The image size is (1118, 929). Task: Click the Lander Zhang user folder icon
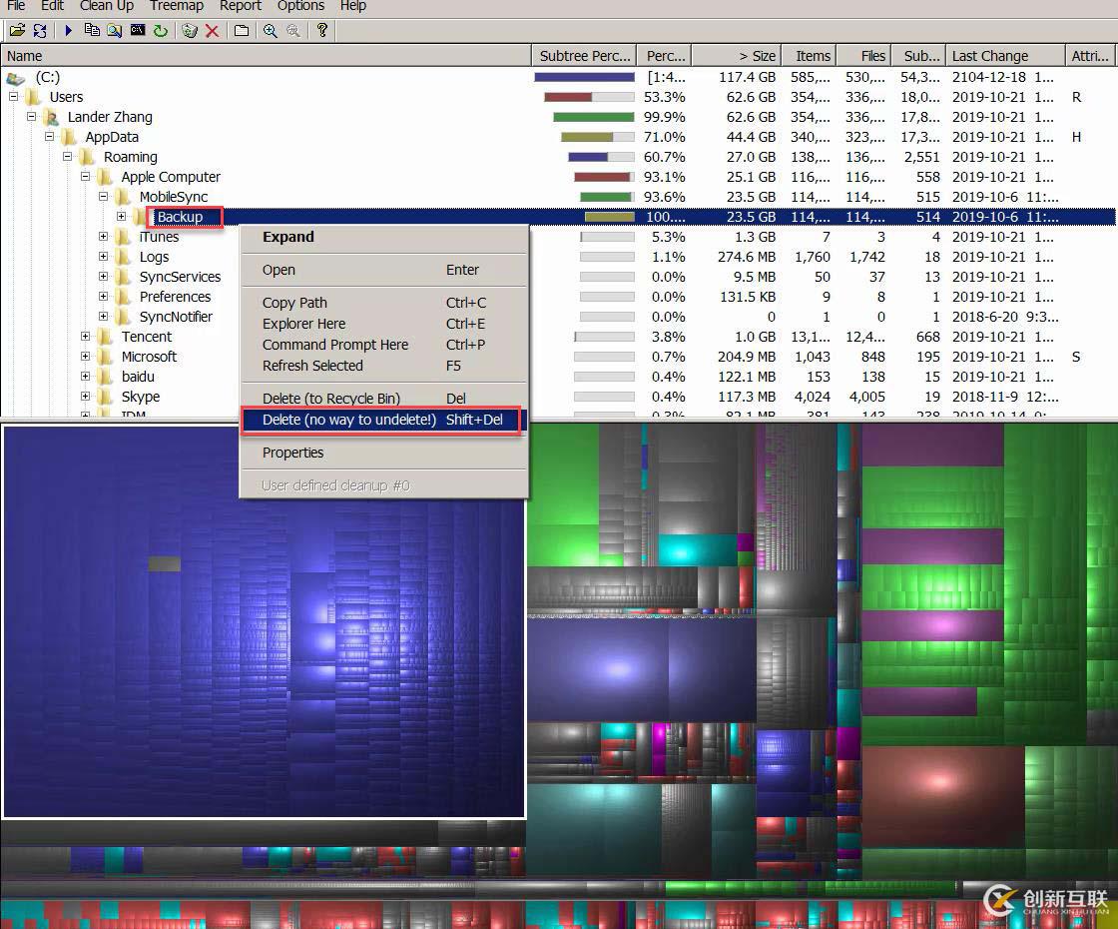(x=51, y=117)
